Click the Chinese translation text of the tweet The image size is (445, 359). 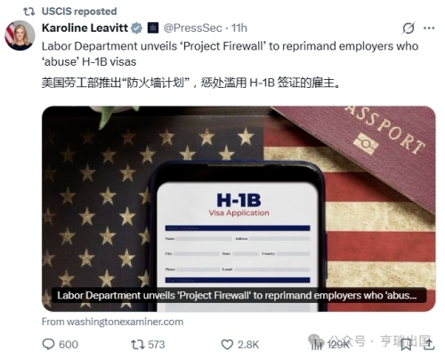190,83
